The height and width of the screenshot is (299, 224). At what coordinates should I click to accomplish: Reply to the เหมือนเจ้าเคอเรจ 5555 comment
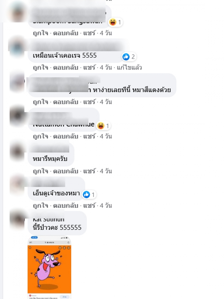pos(66,67)
